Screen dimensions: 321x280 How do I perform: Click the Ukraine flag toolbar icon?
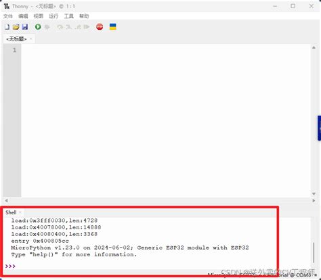(113, 27)
